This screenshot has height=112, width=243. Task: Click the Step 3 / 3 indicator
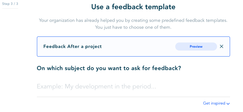[10, 4]
